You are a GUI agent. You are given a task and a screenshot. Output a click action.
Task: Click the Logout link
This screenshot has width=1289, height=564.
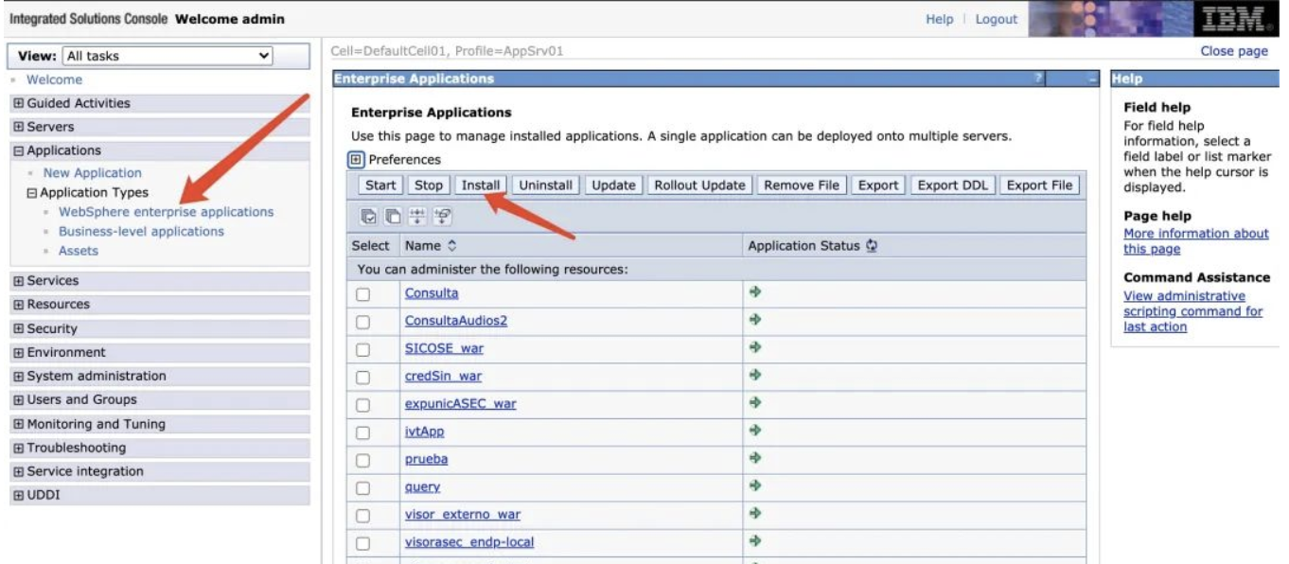click(996, 19)
